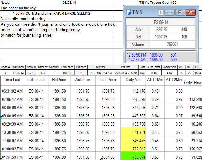Click the Ask size 449

(x=184, y=29)
